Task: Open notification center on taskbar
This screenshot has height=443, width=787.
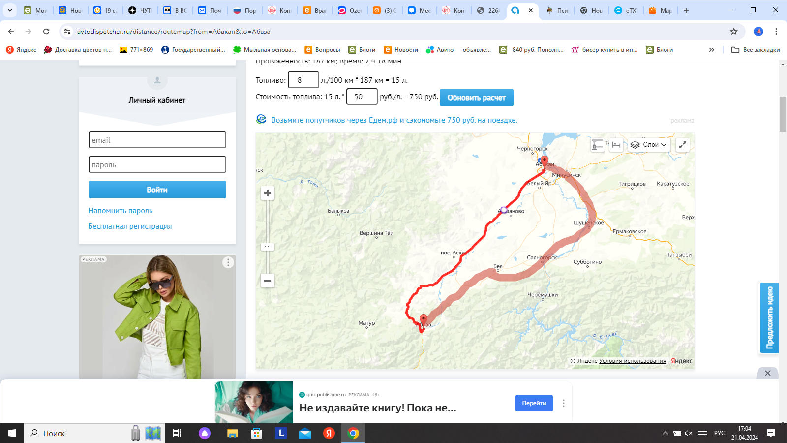Action: coord(771,433)
